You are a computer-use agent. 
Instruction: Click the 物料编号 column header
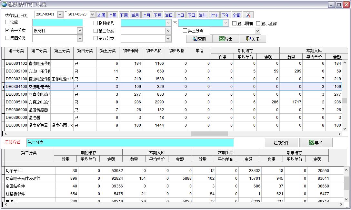[x=131, y=51]
